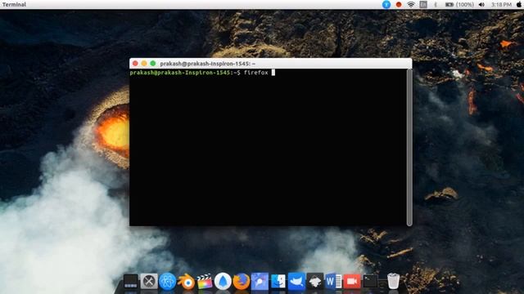Minimize the terminal window with yellow button

(x=144, y=64)
